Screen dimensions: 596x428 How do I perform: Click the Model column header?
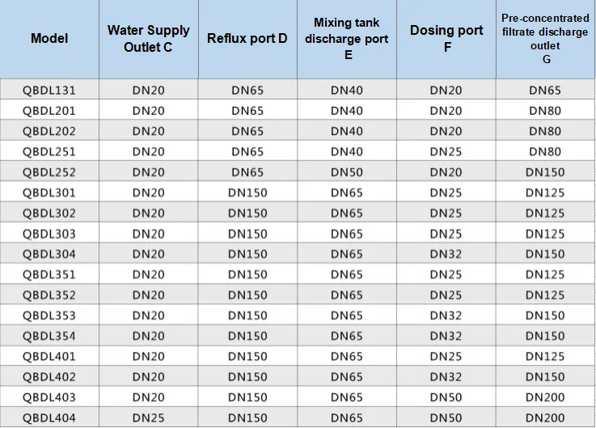coord(49,38)
